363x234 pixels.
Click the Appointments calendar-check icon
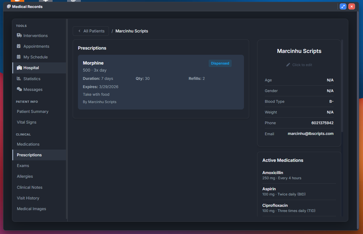[x=19, y=46]
